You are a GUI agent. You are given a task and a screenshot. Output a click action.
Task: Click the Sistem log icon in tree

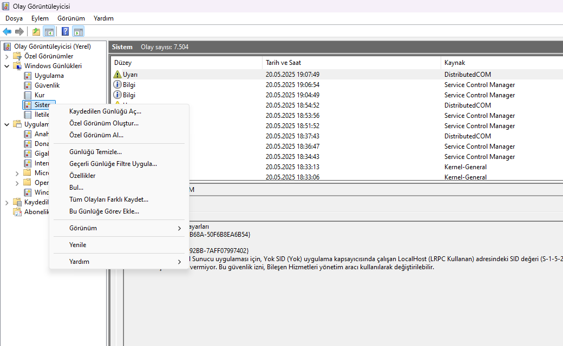(x=28, y=105)
